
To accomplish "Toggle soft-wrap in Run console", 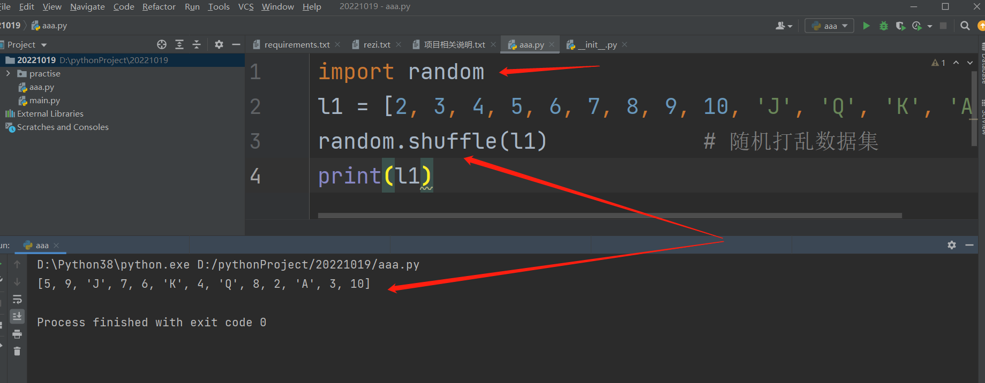I will 17,300.
